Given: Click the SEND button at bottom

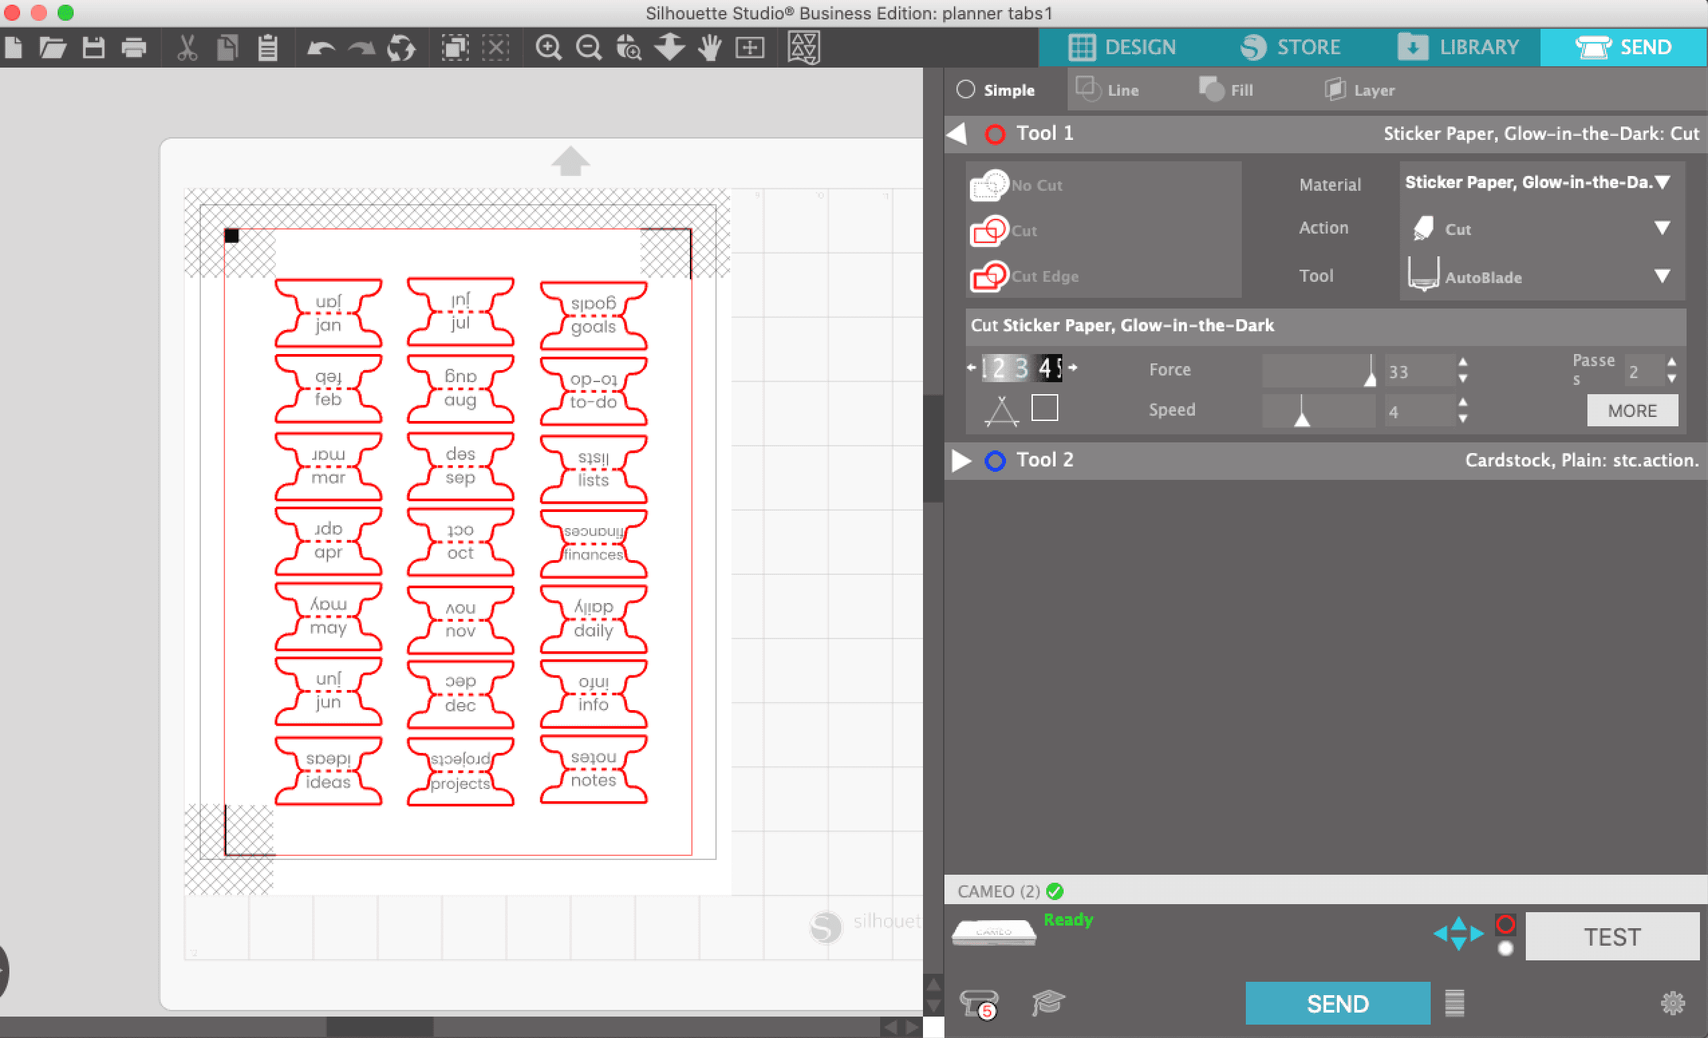Looking at the screenshot, I should pos(1336,1003).
